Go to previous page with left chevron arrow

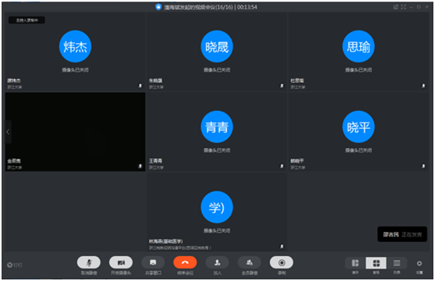coord(8,132)
